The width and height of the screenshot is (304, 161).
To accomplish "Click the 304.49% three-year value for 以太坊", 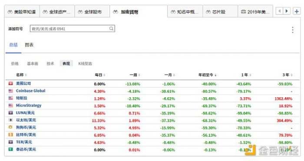I will [284, 121].
